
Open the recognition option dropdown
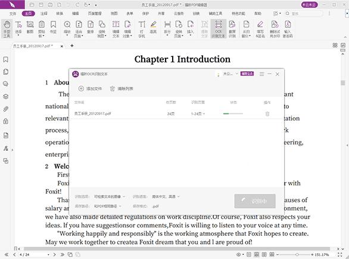109,197
